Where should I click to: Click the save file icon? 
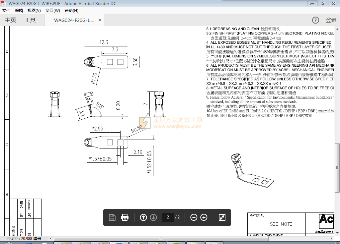click(112, 217)
